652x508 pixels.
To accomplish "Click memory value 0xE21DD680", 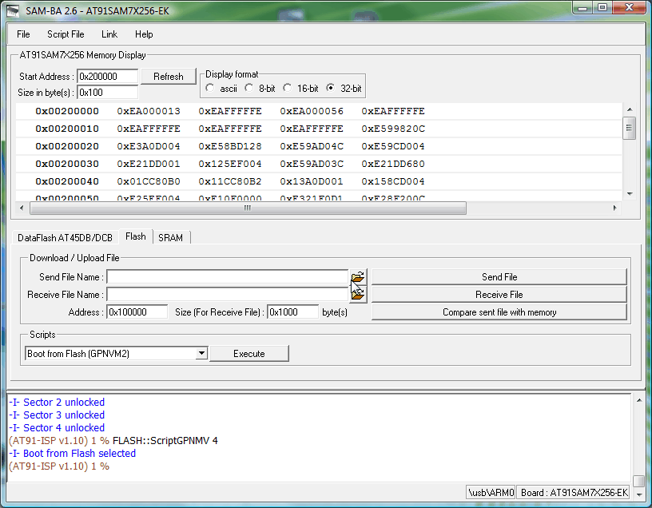I will [393, 164].
